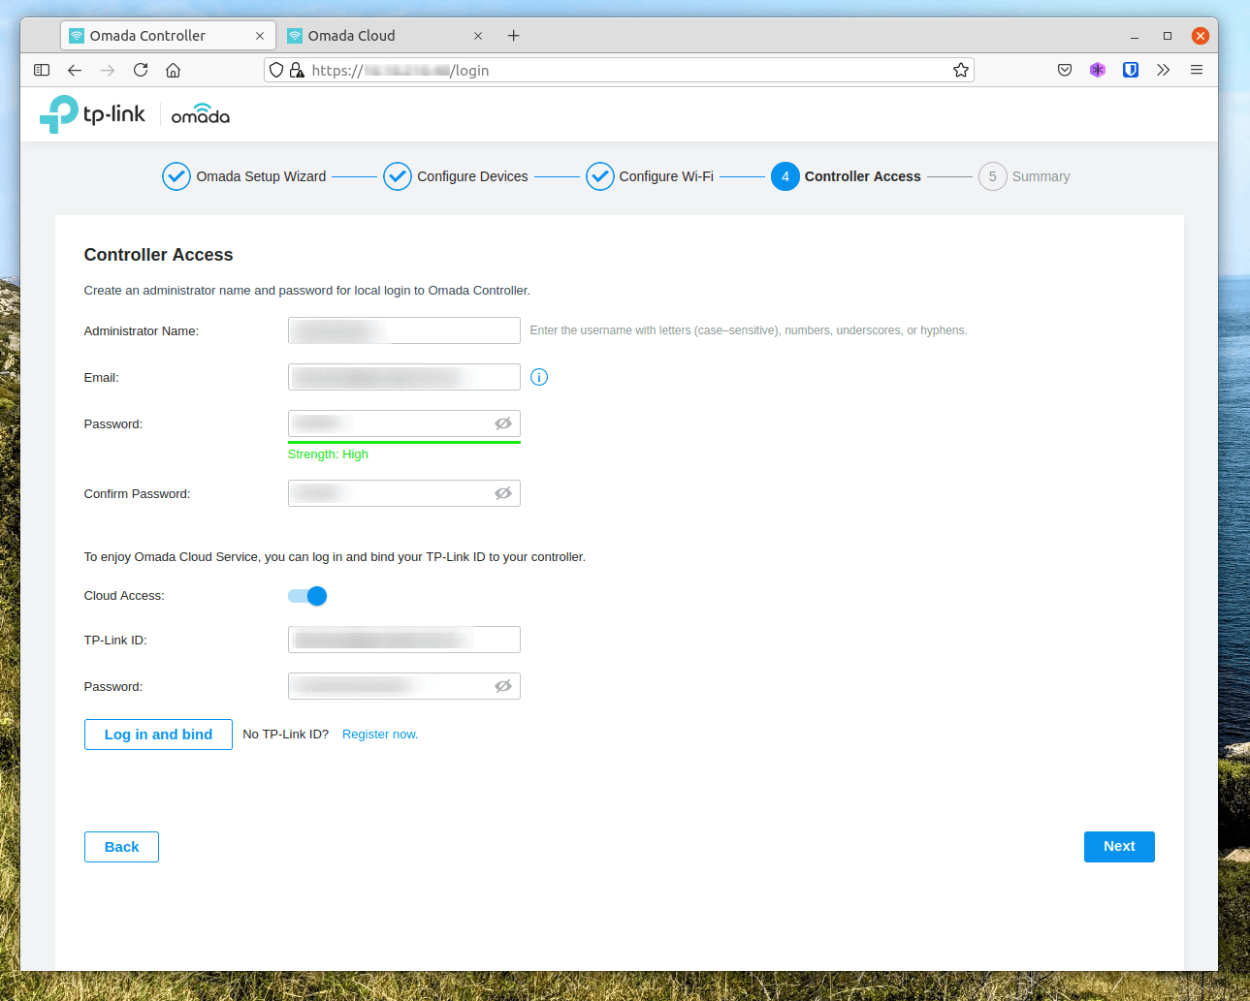The width and height of the screenshot is (1250, 1001).
Task: Open the Firefox hamburger menu
Action: 1197,70
